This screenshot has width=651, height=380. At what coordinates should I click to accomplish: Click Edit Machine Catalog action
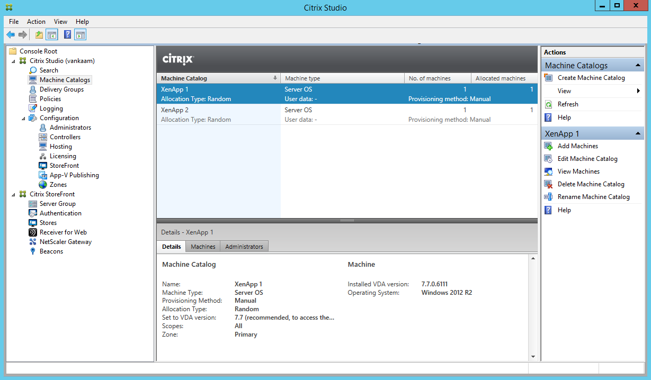click(x=587, y=159)
